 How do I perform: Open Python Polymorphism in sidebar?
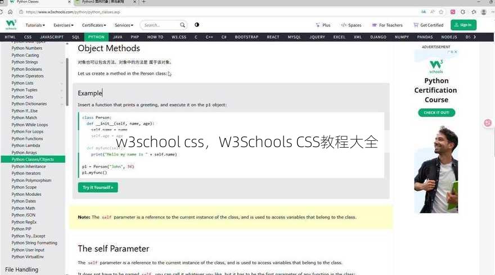point(31,180)
